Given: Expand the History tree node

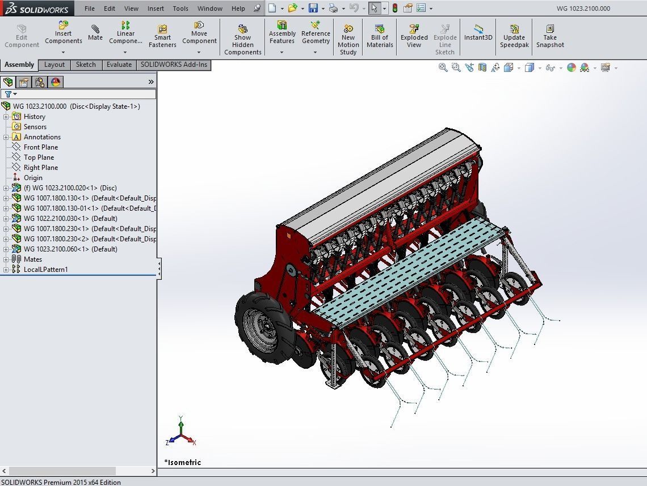Looking at the screenshot, I should tap(6, 117).
